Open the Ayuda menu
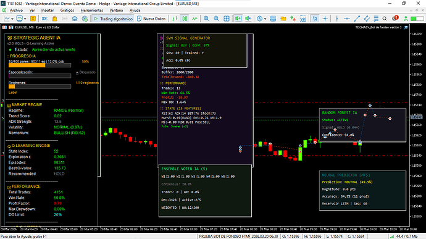Screen dimensions: 426x239 pos(135,10)
